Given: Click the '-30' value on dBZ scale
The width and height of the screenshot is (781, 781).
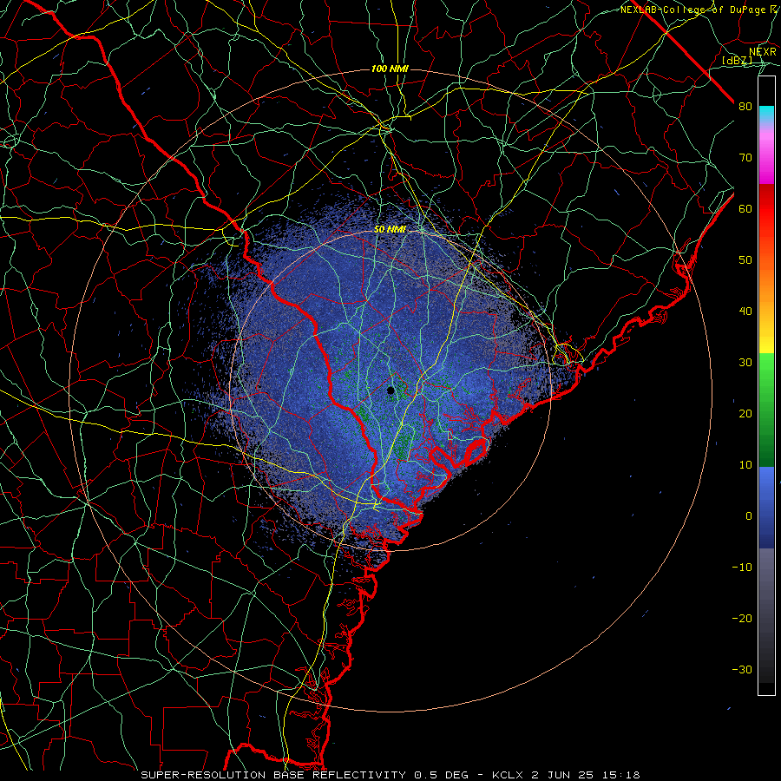Looking at the screenshot, I should pos(742,670).
